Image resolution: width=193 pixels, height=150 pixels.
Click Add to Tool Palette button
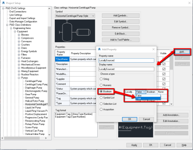click(x=121, y=40)
